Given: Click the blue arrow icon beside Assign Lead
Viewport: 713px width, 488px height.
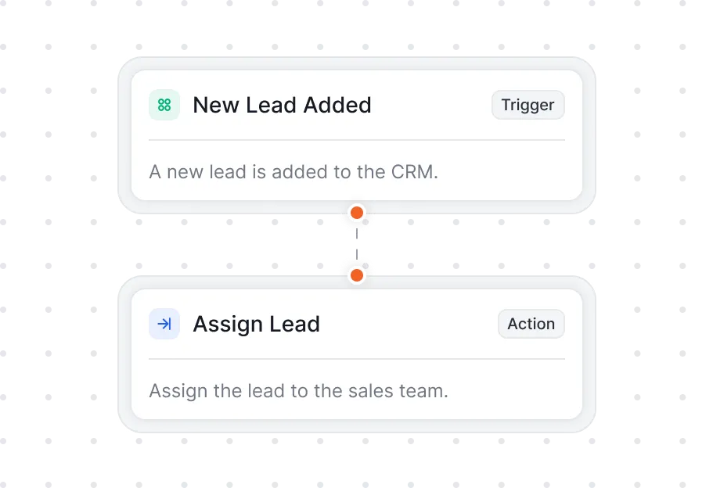Looking at the screenshot, I should (164, 324).
